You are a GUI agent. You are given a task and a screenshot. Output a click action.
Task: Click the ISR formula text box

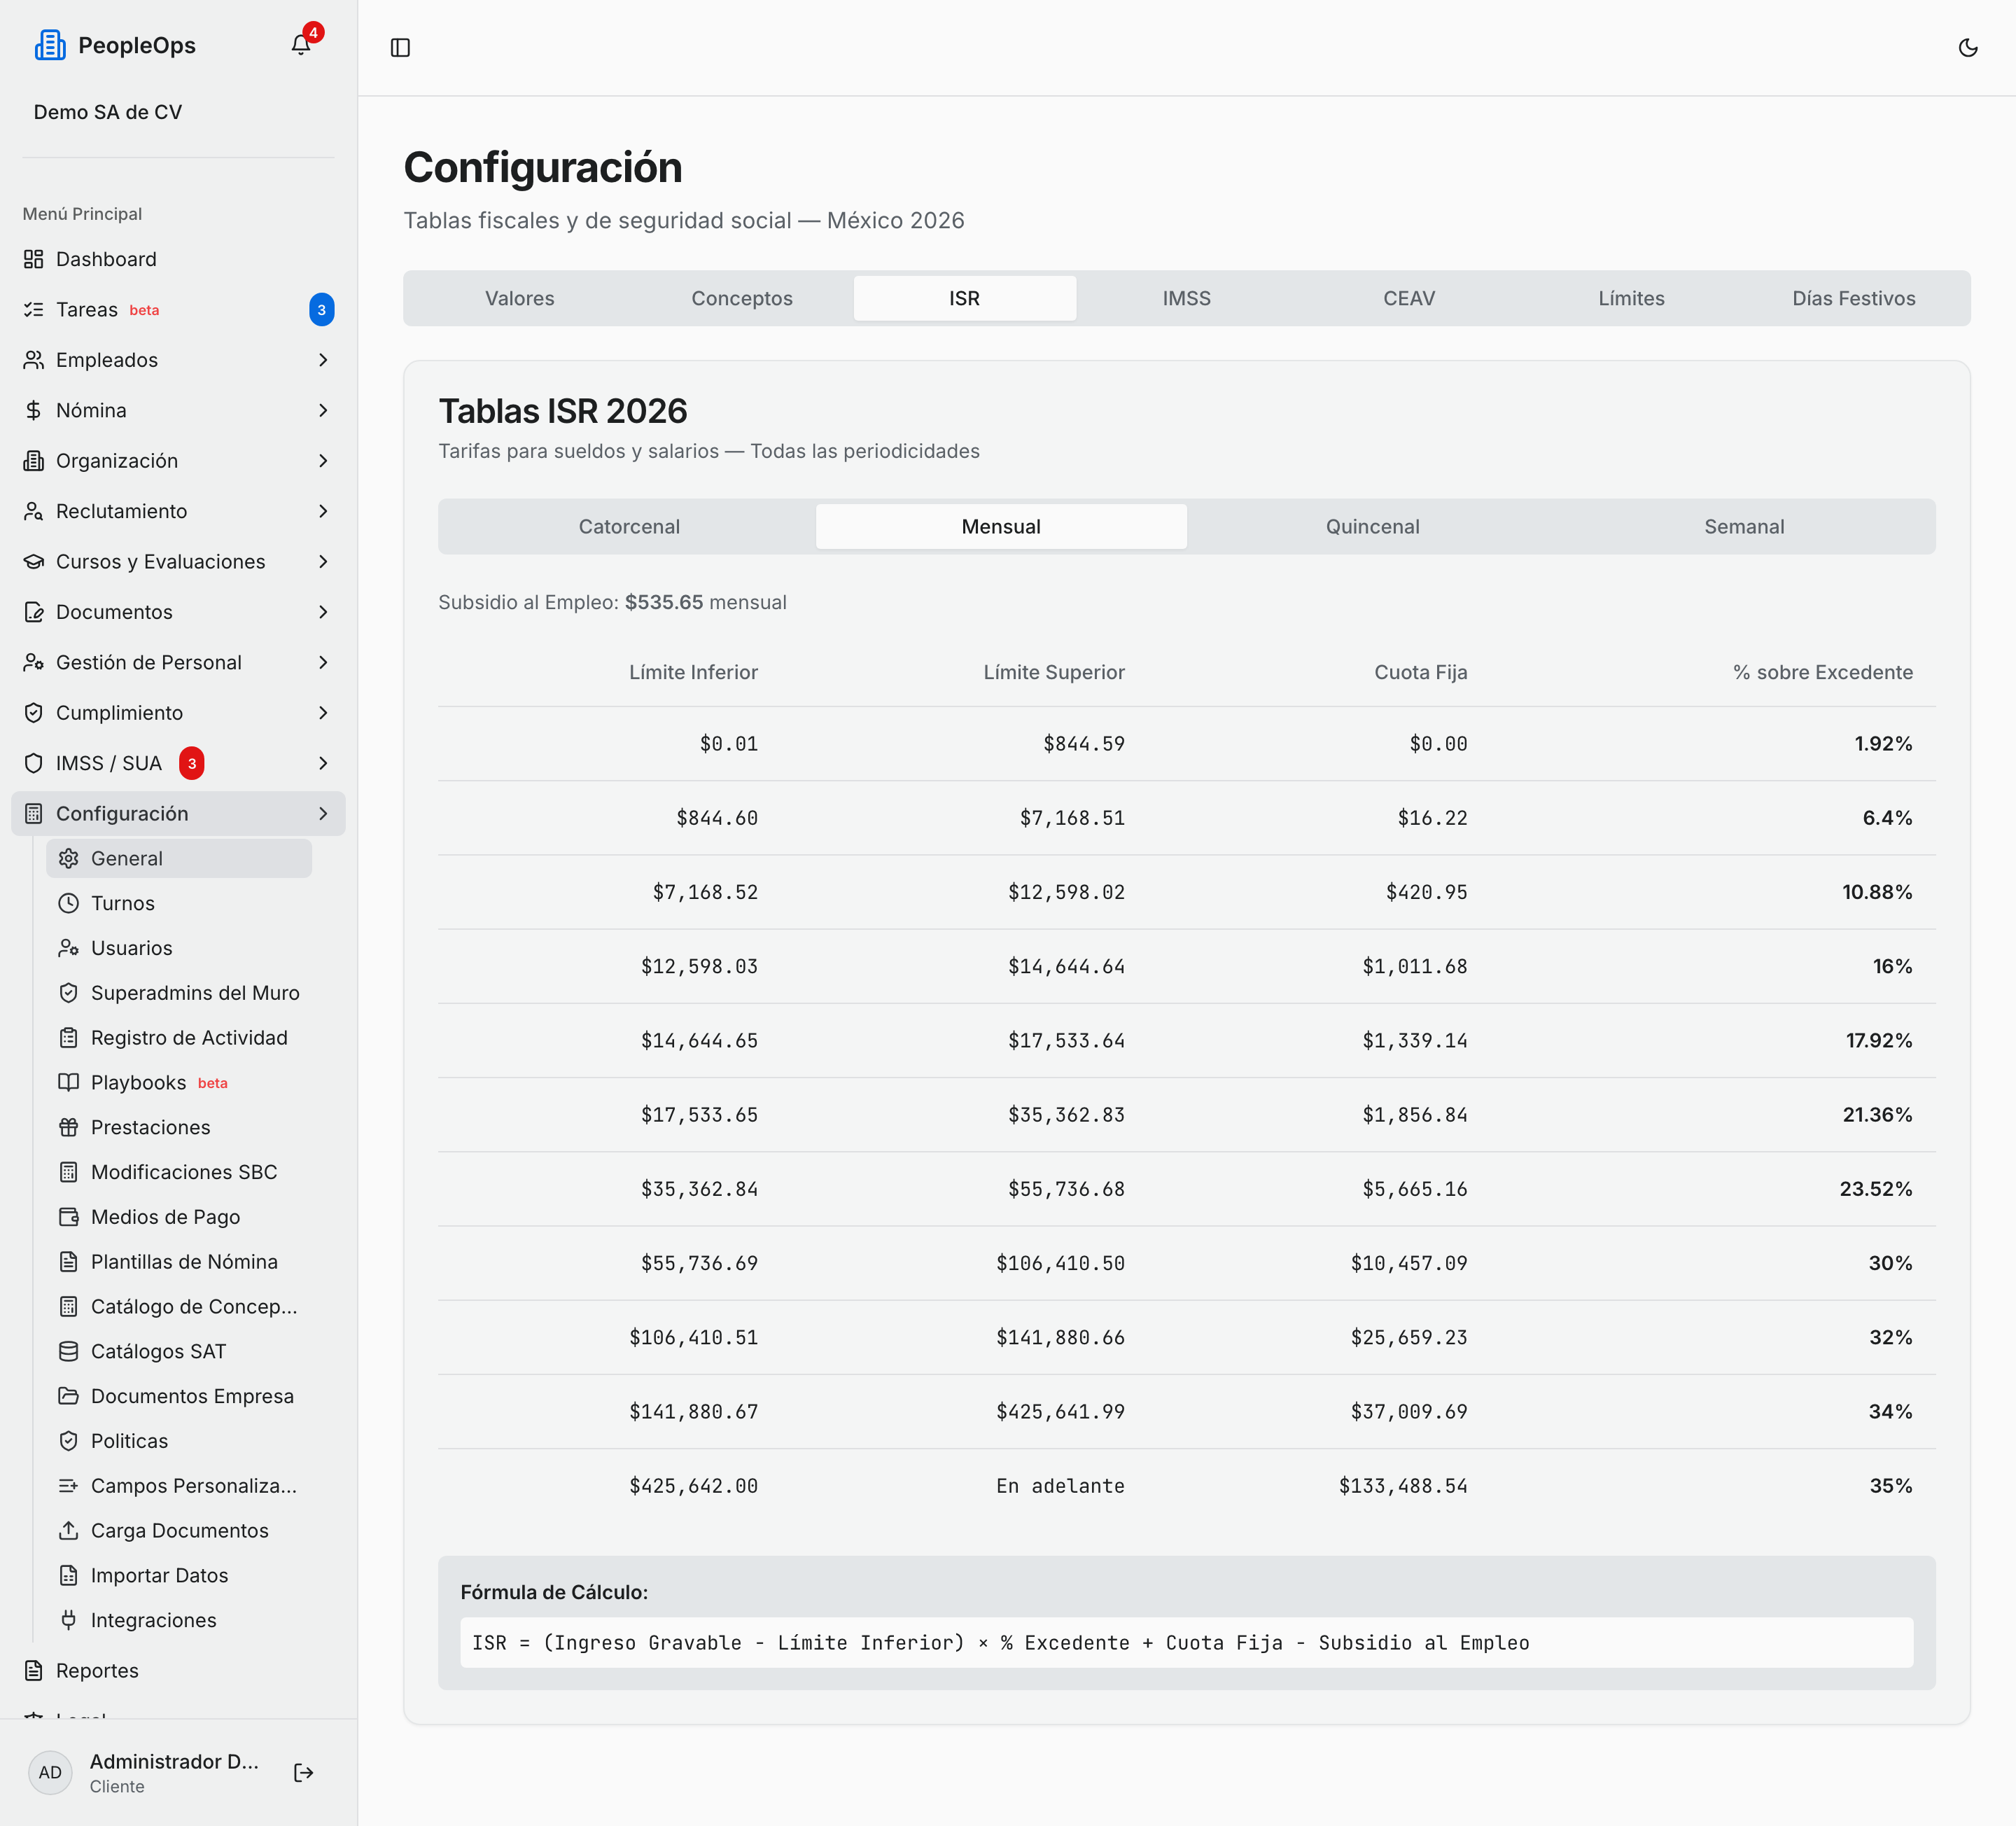[x=1186, y=1642]
